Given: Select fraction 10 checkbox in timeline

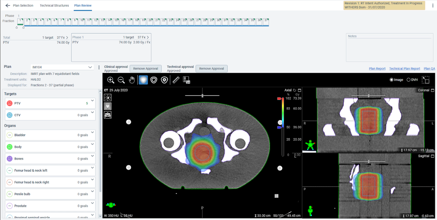Looking at the screenshot, I should (82, 21).
